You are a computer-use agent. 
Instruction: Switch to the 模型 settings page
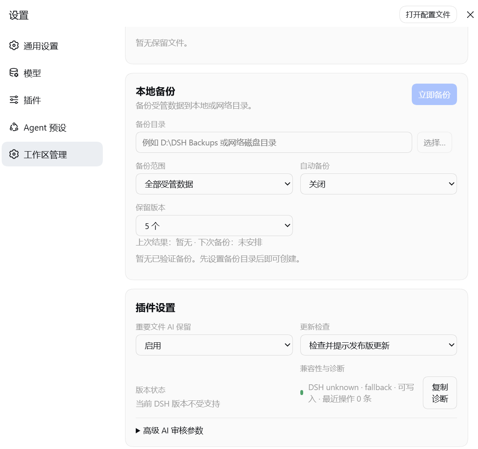pyautogui.click(x=52, y=73)
